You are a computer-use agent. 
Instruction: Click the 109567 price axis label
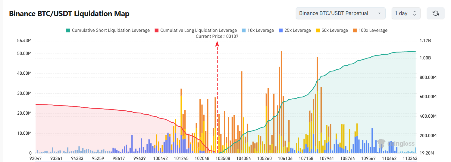(x=368, y=158)
